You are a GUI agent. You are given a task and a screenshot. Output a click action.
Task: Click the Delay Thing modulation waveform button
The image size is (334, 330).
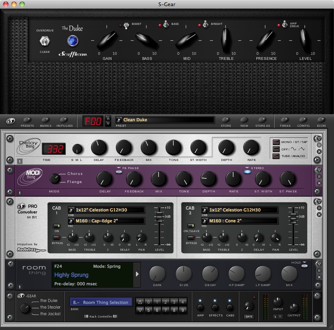coord(276,149)
